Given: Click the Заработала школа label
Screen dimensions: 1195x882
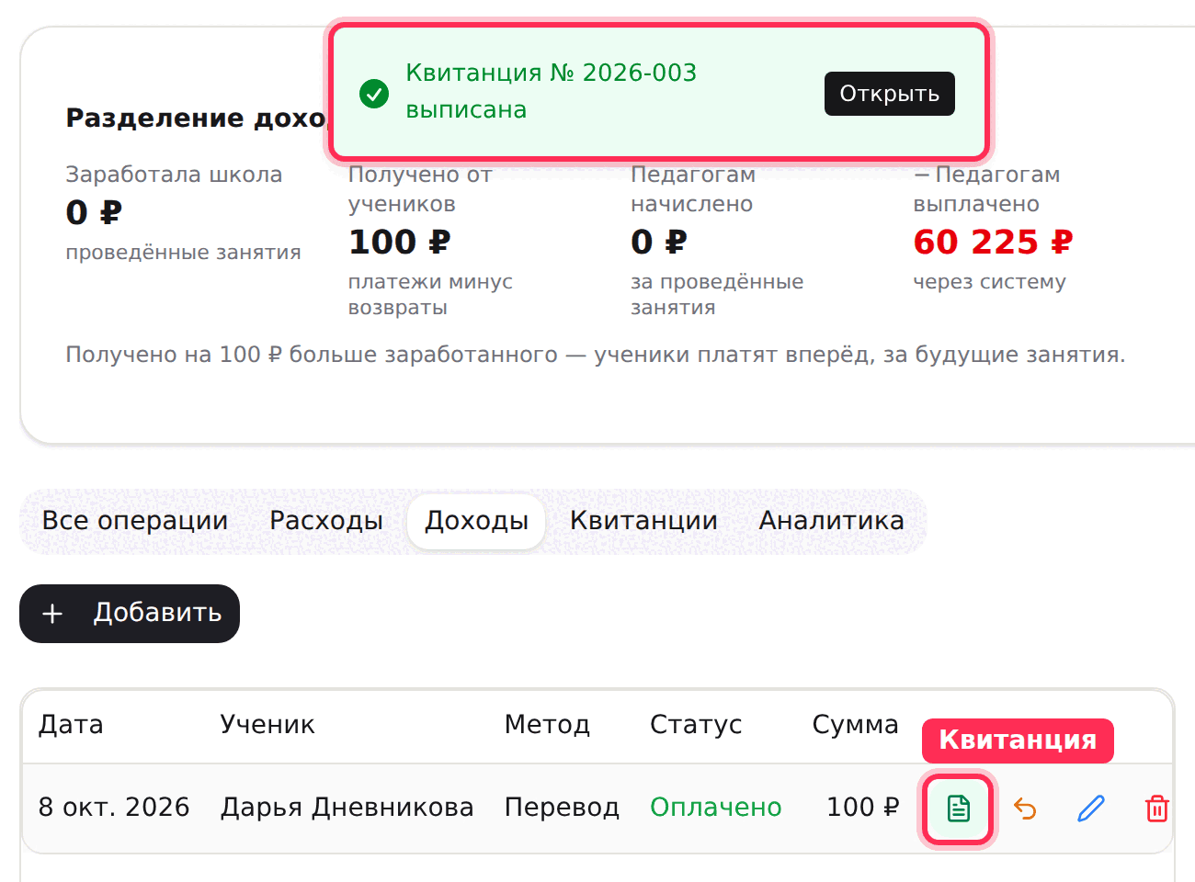Looking at the screenshot, I should [174, 175].
